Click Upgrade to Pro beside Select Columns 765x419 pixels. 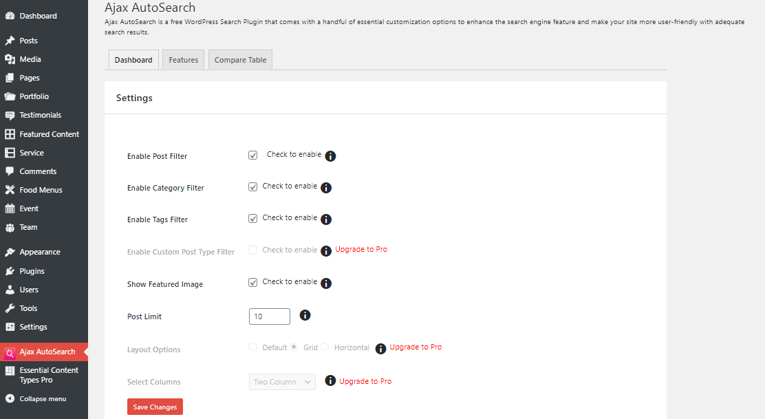click(x=365, y=381)
